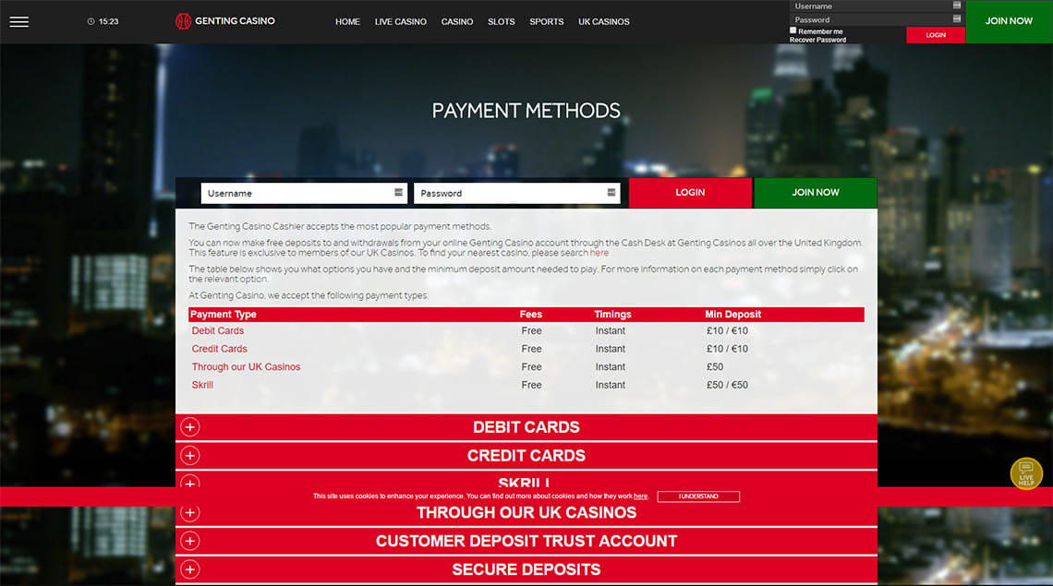Image resolution: width=1053 pixels, height=586 pixels.
Task: Follow the 'here' nearest casino link
Action: click(599, 253)
